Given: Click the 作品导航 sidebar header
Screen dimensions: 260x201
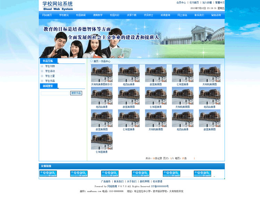Looking at the screenshot, I should coord(49,61).
